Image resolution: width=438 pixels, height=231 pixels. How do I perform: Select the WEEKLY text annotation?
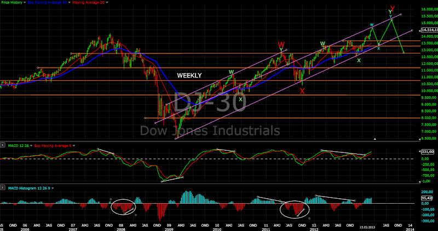[x=189, y=75]
